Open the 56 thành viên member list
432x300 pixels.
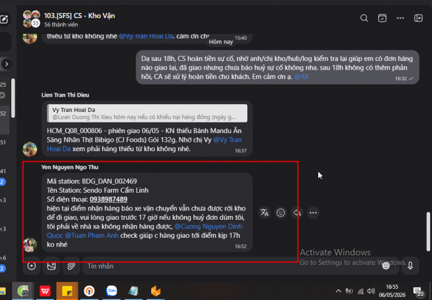61,25
